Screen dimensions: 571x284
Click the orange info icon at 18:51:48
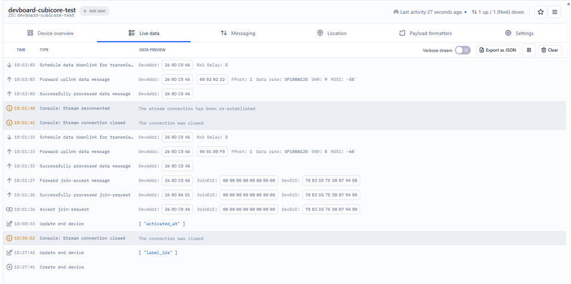point(10,108)
